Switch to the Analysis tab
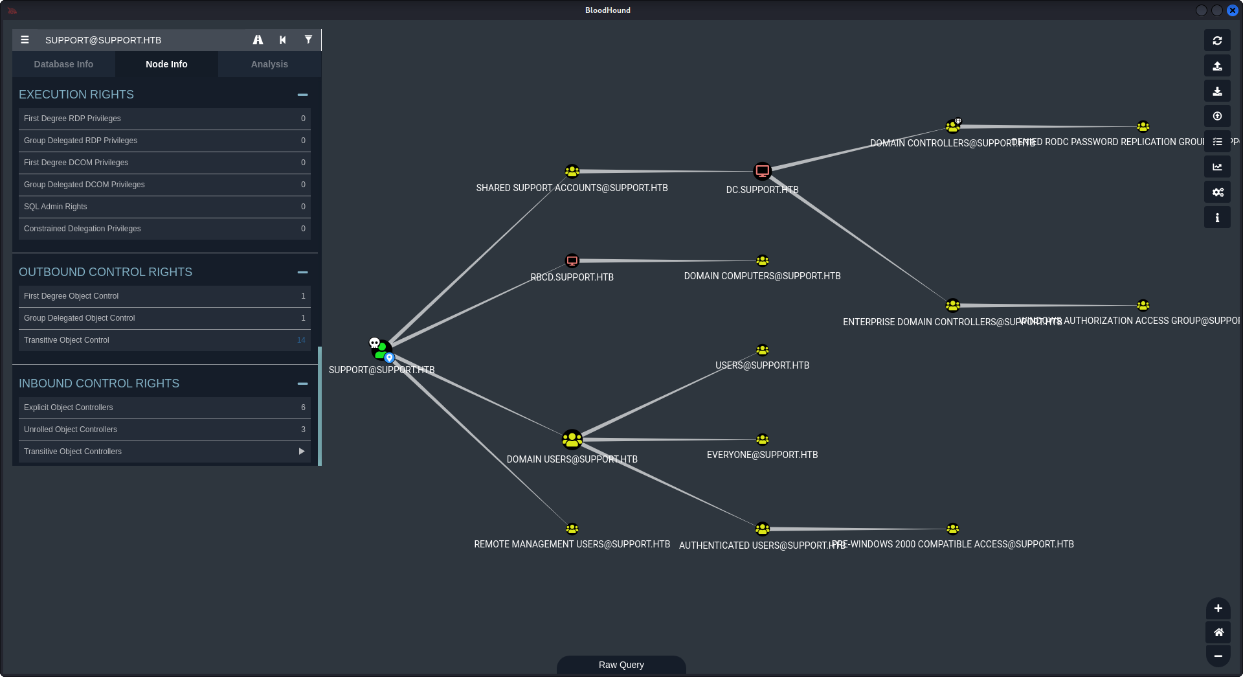The width and height of the screenshot is (1243, 677). tap(269, 64)
